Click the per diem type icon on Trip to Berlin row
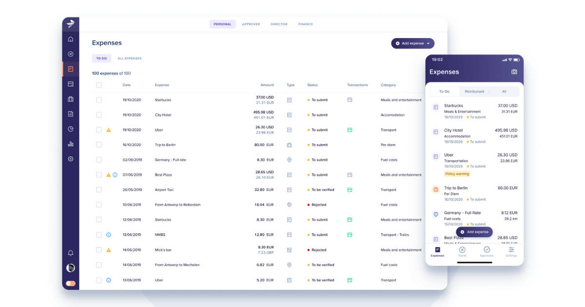Screen dimensions: 585x307 (289, 145)
